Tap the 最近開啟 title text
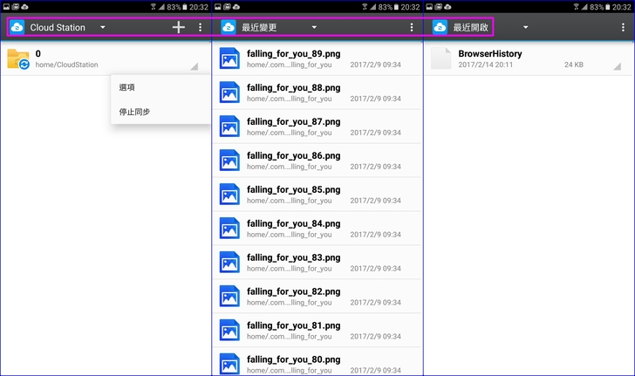 pyautogui.click(x=471, y=27)
